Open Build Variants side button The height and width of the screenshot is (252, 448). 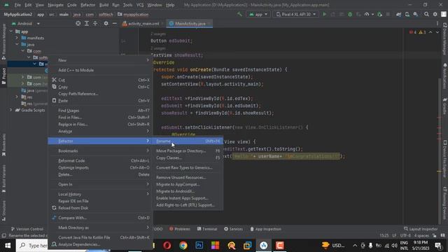coord(3,179)
